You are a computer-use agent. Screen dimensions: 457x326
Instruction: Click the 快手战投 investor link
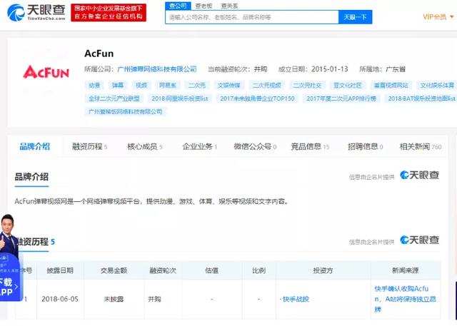click(295, 299)
